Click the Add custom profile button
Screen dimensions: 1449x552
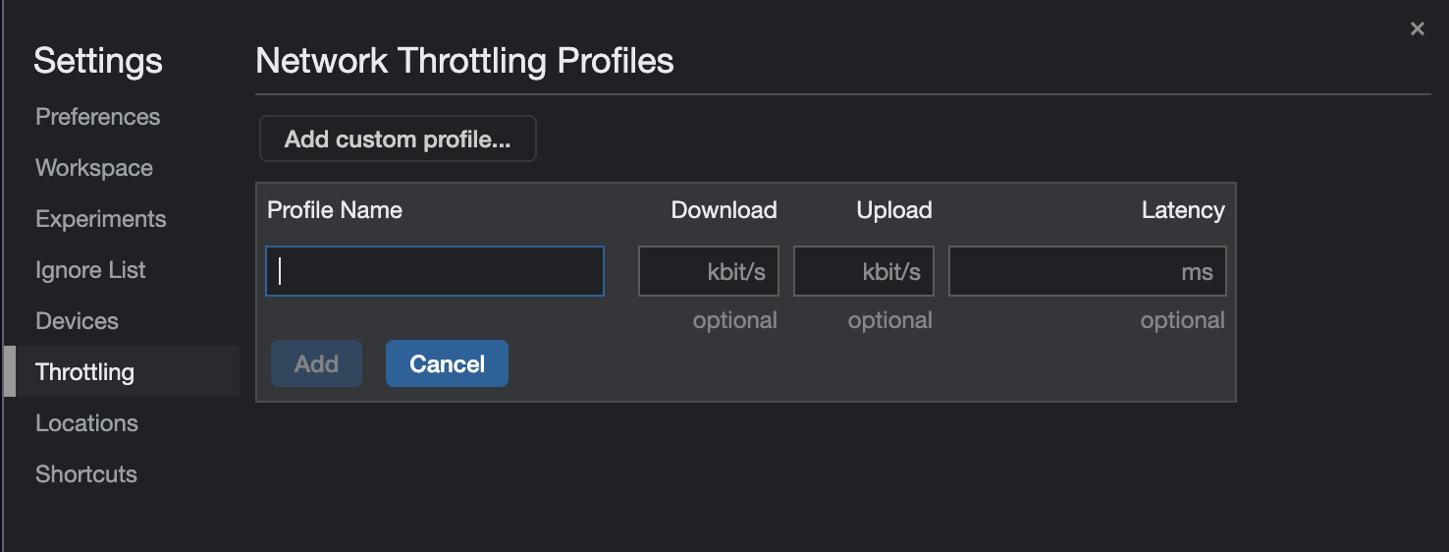[398, 139]
